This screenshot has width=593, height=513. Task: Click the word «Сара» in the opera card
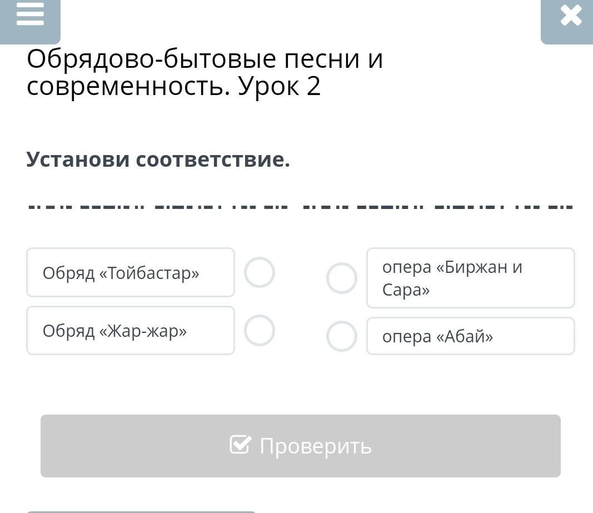406,290
